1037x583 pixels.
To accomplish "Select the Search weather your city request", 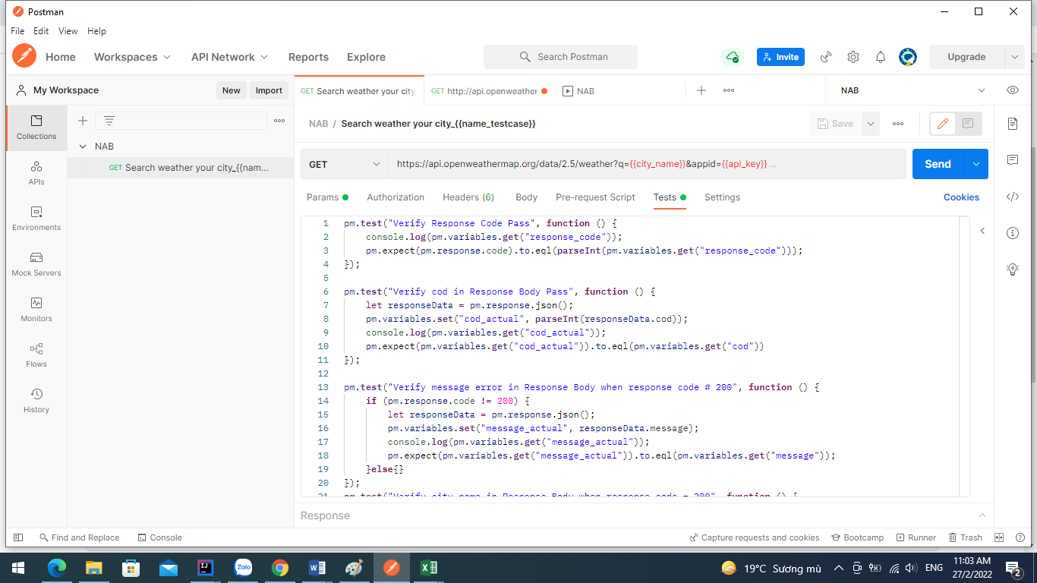I will click(x=181, y=168).
